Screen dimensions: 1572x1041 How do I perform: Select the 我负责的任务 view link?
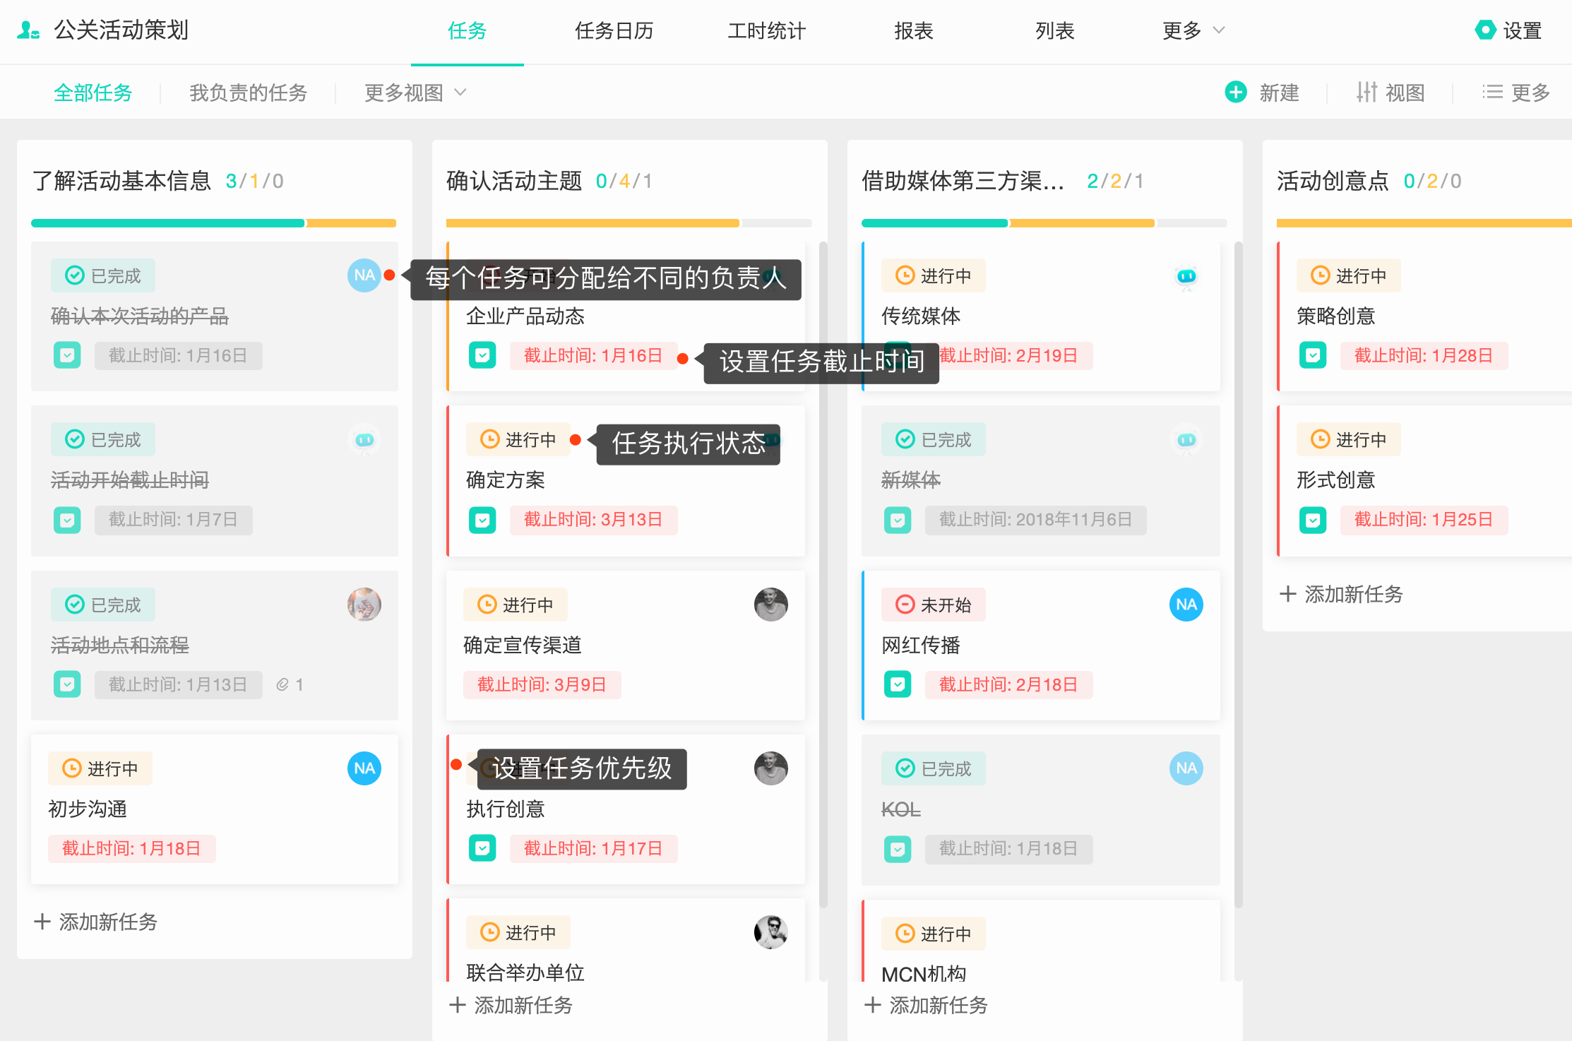(x=248, y=93)
